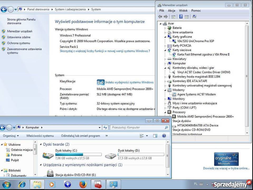Select HTS424040M9AT00 ATA Device entry
This screenshot has width=253, height=190.
[198, 125]
